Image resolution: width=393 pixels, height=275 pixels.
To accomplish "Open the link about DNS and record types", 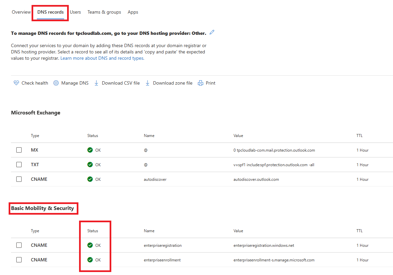I will pos(102,58).
